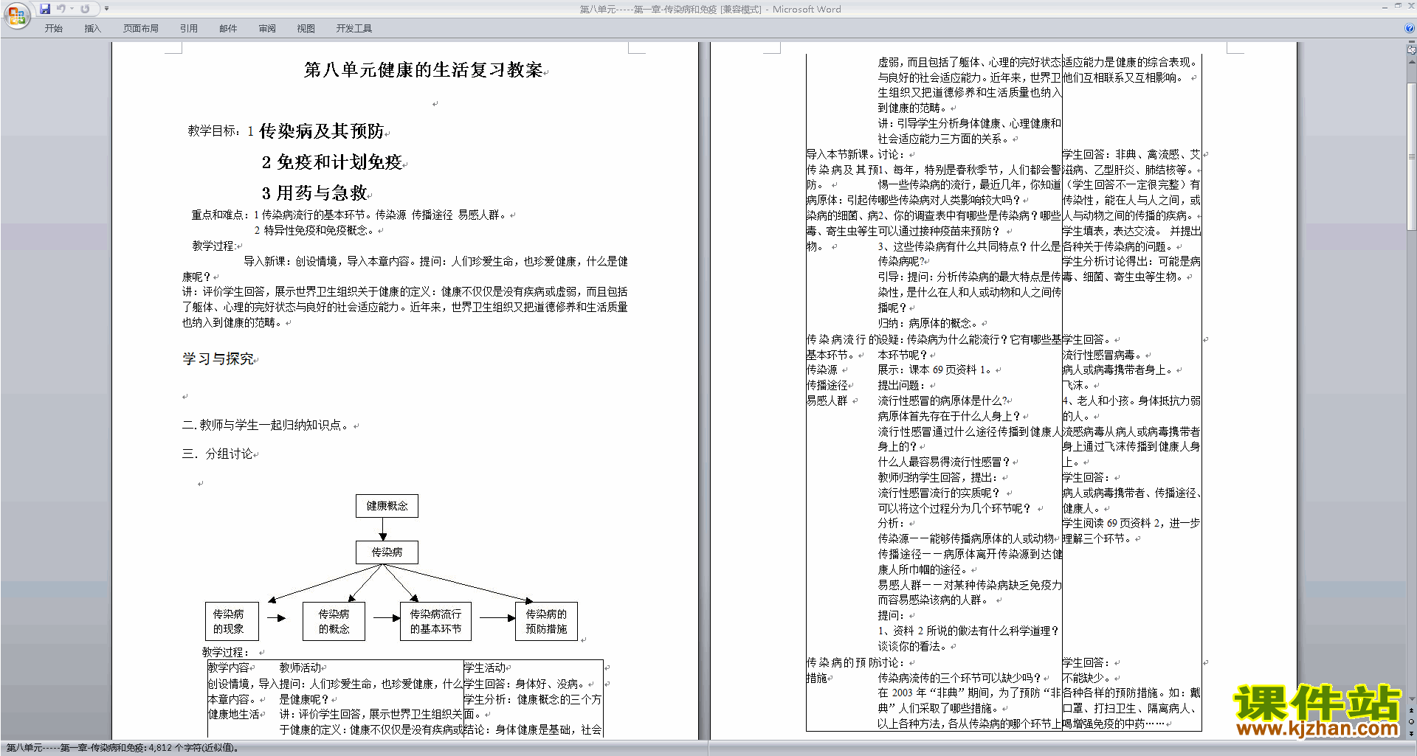Redo with the circular arrow icon

tap(85, 9)
